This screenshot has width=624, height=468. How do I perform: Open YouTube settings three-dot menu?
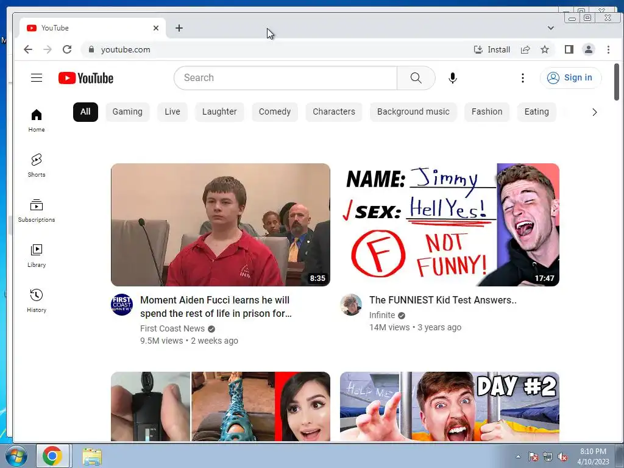522,78
